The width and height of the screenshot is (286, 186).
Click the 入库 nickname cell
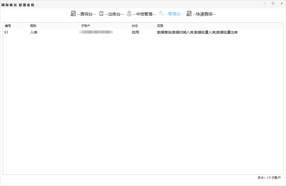(34, 32)
